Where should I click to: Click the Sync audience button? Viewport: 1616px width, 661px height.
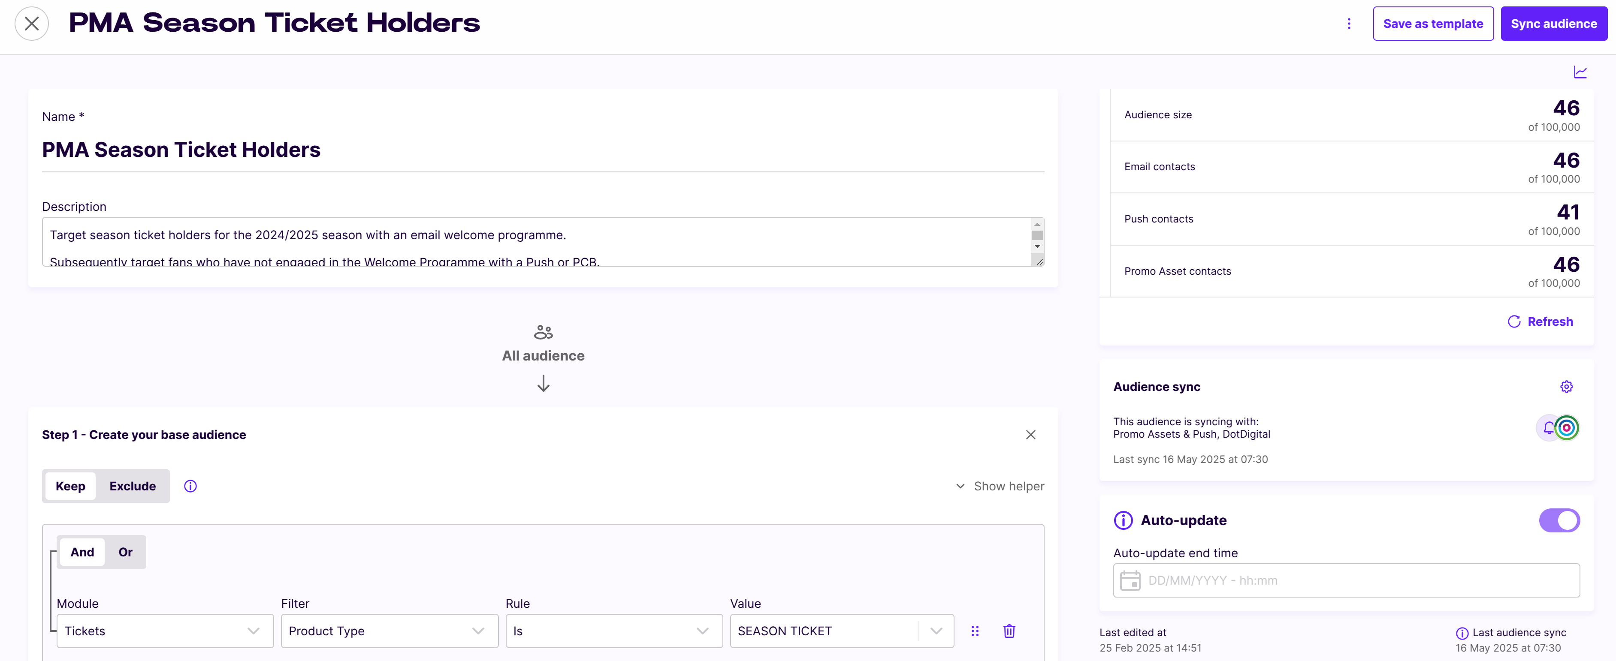(x=1553, y=24)
